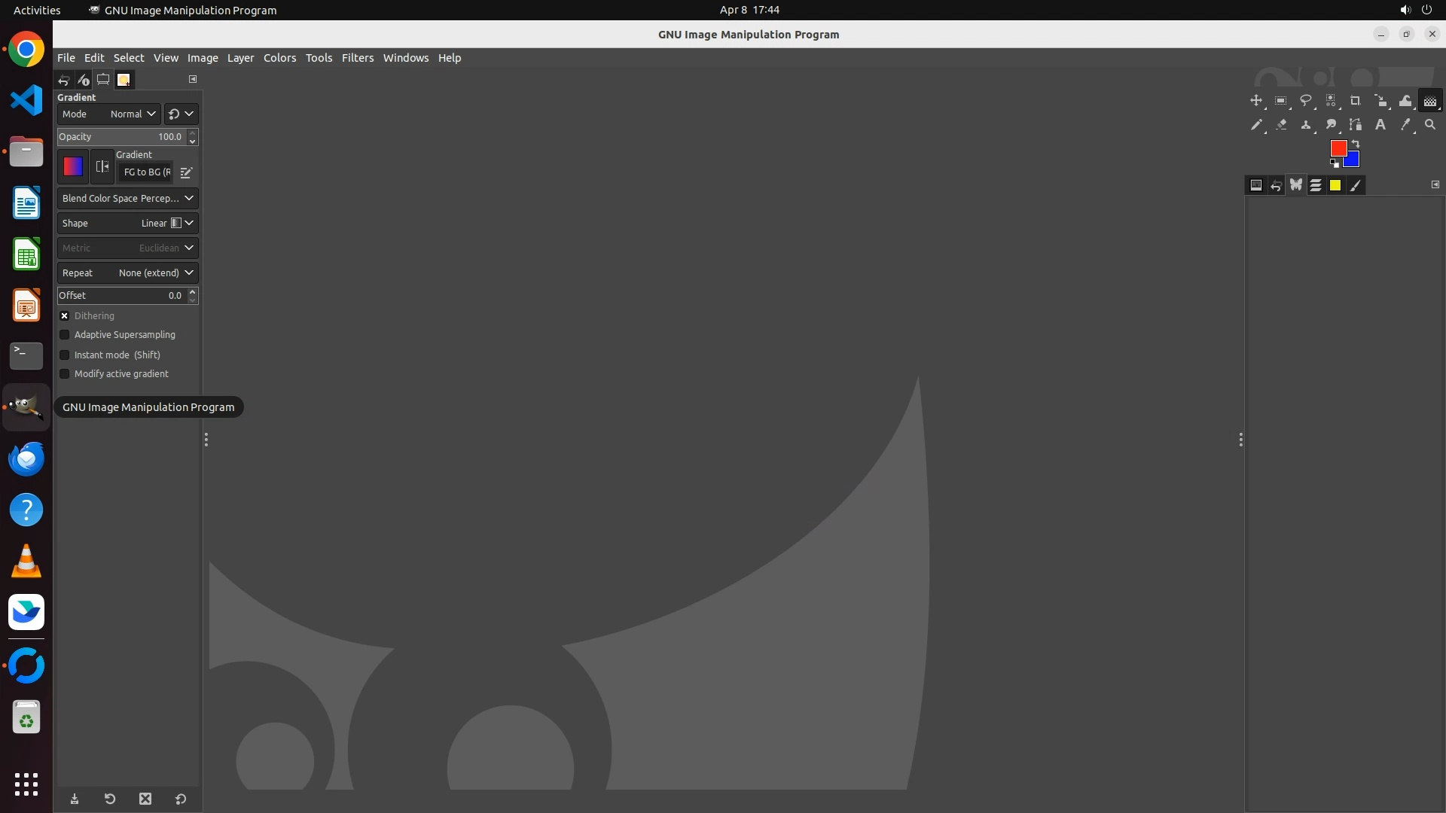Select the Eraser tool
This screenshot has width=1446, height=813.
click(x=1281, y=125)
